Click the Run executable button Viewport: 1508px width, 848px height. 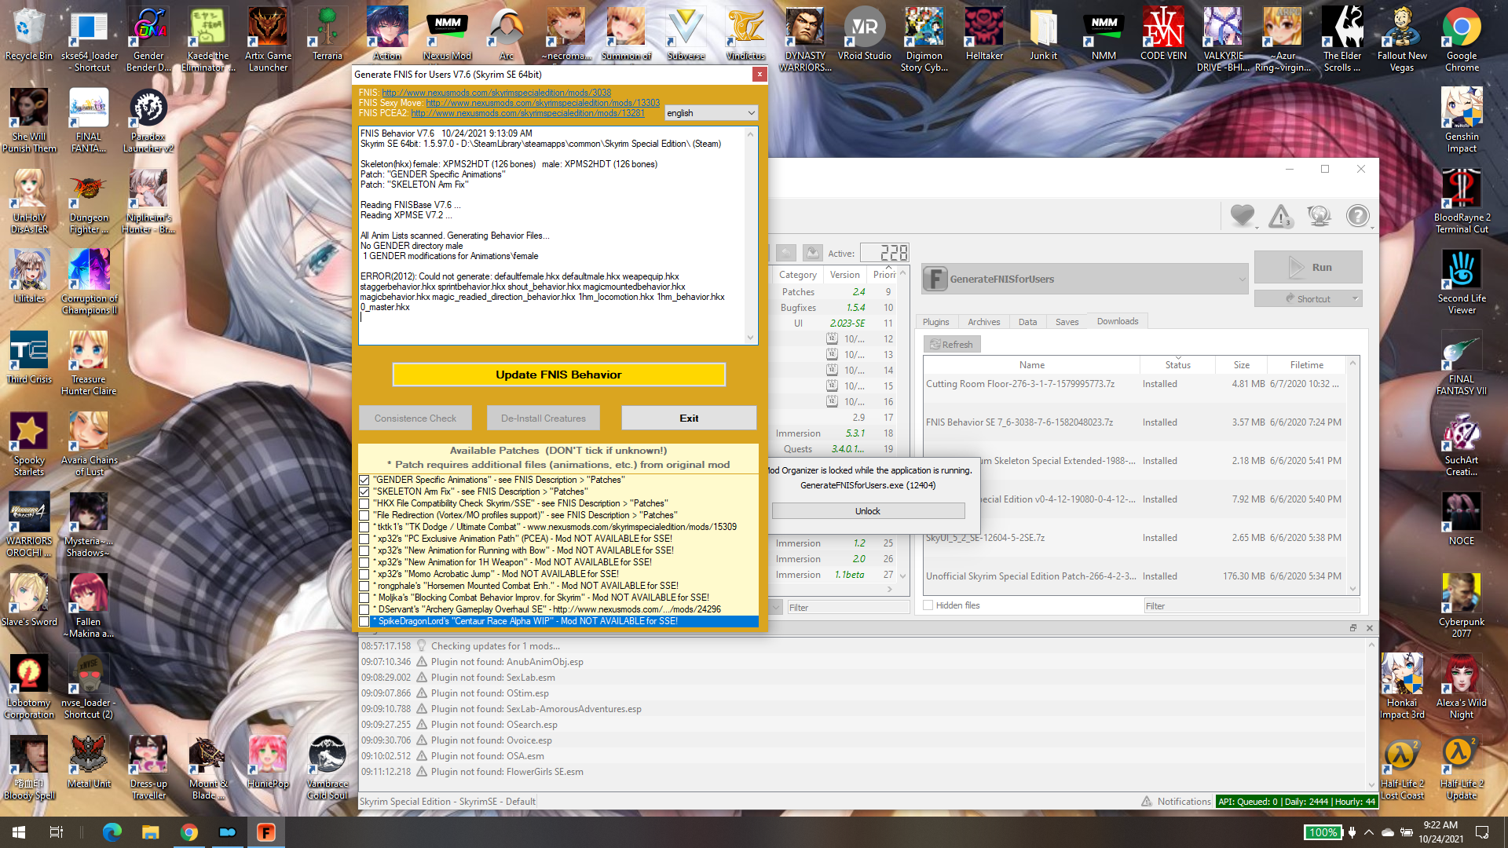[1308, 267]
